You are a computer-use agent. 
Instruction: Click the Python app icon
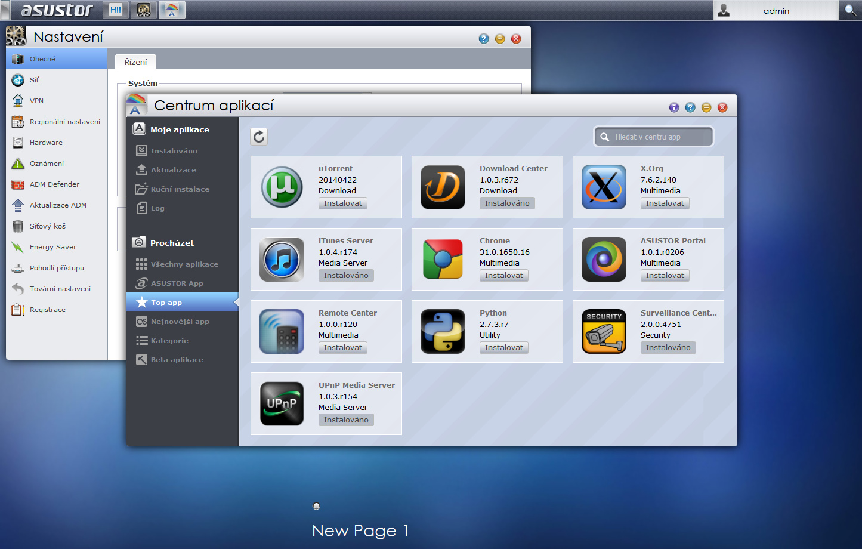443,331
